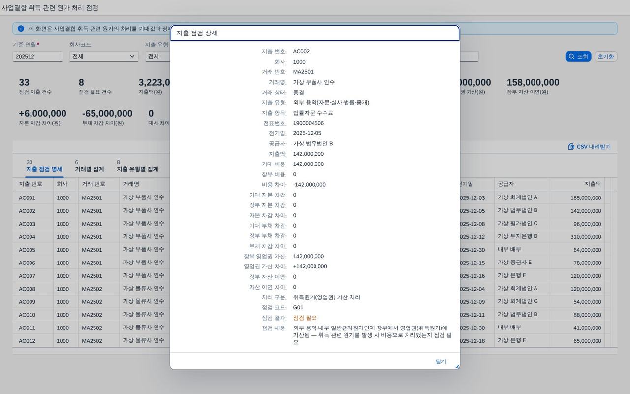630x394 pixels.
Task: Click the 33 점검 지출 건수 figure
Action: (x=24, y=82)
